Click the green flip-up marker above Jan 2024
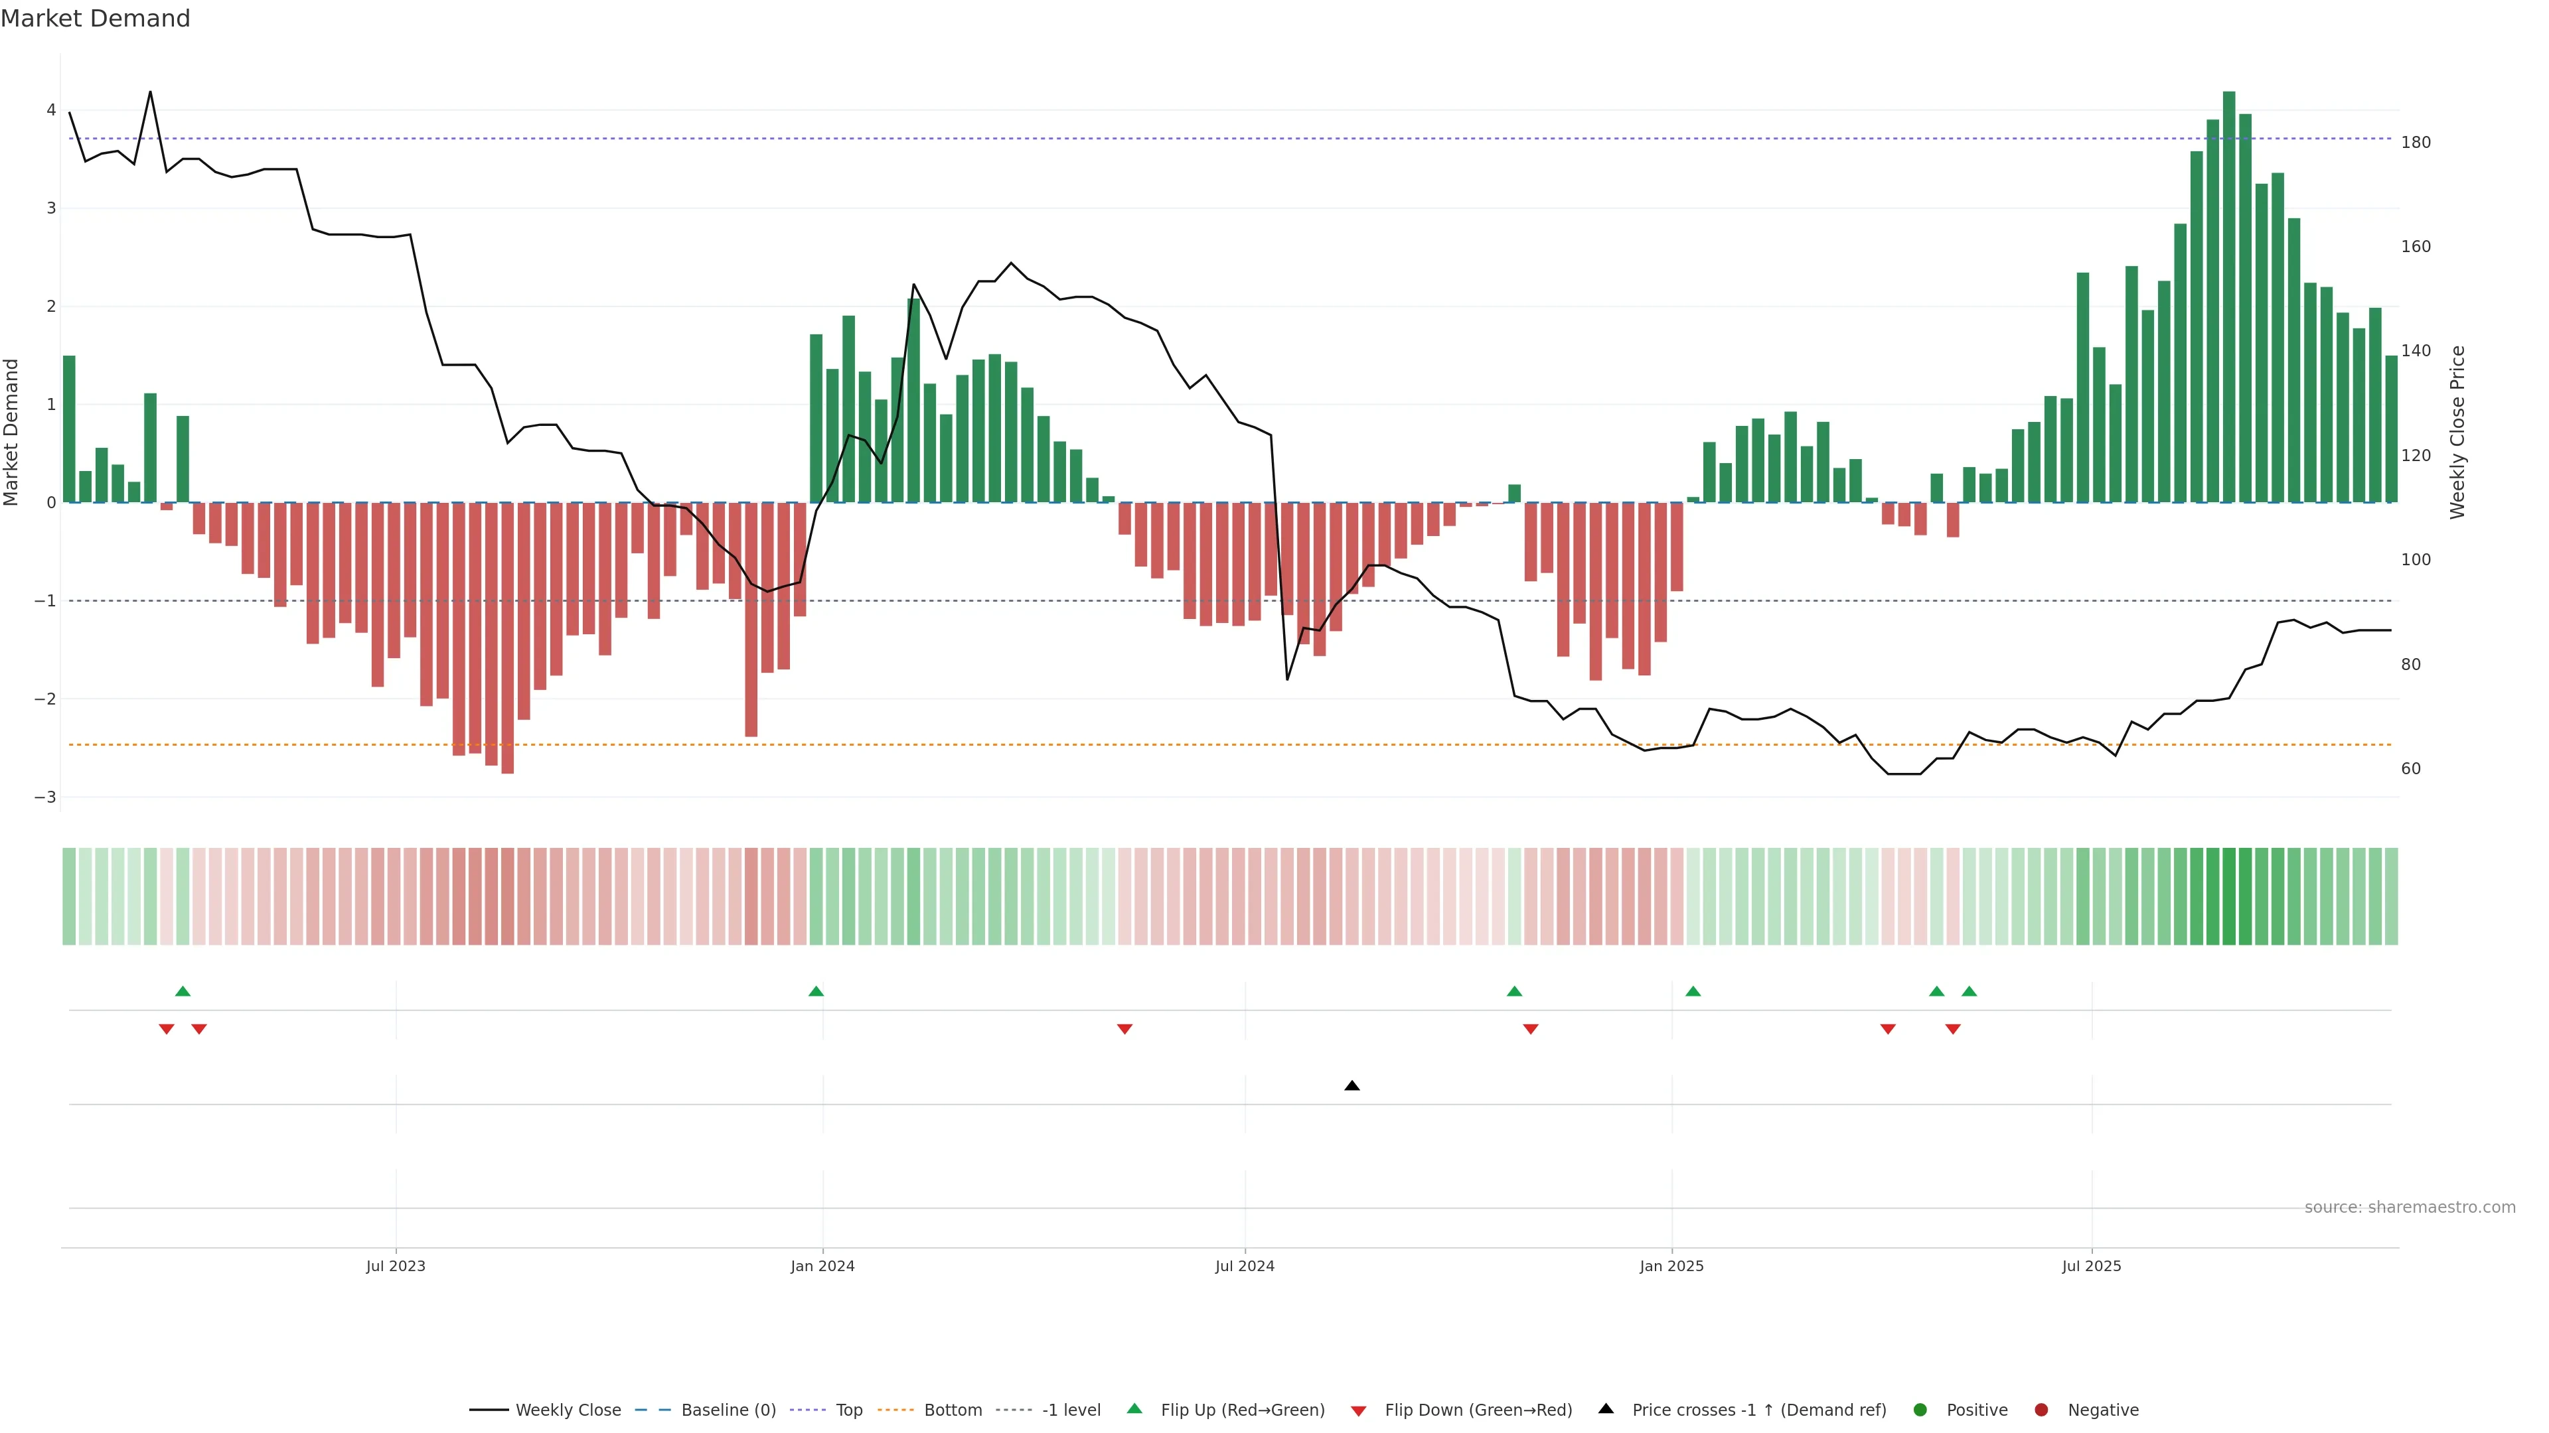 (815, 991)
